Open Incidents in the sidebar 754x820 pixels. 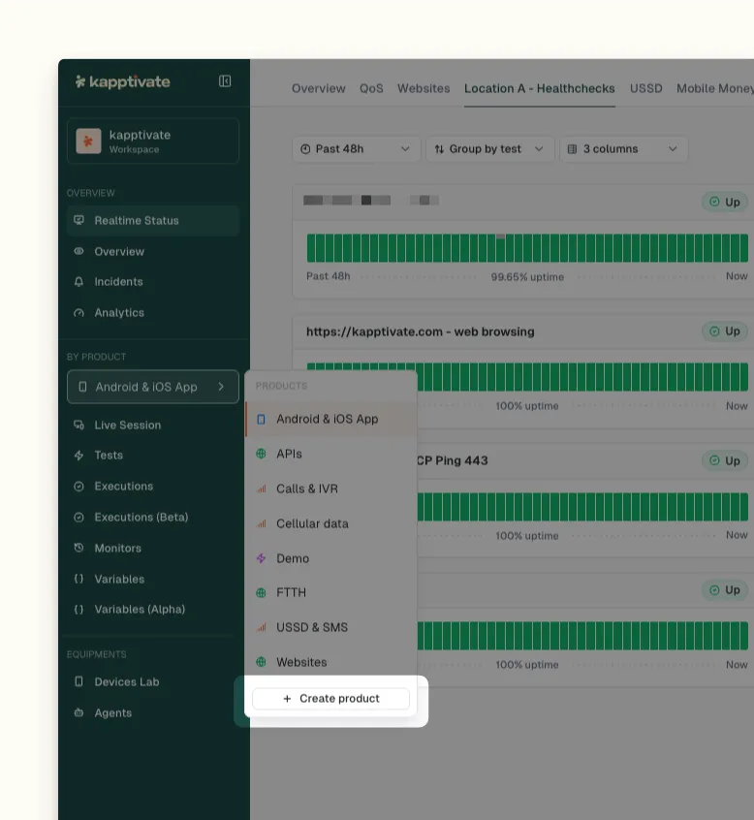pos(153,282)
